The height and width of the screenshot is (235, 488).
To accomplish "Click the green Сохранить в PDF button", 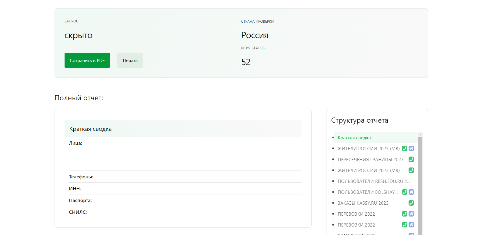I will 87,60.
